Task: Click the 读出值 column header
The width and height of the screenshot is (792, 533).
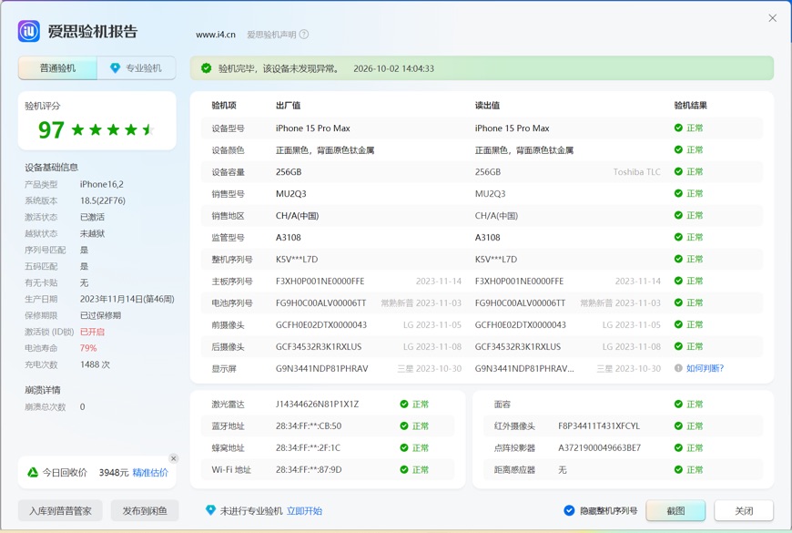Action: 487,105
